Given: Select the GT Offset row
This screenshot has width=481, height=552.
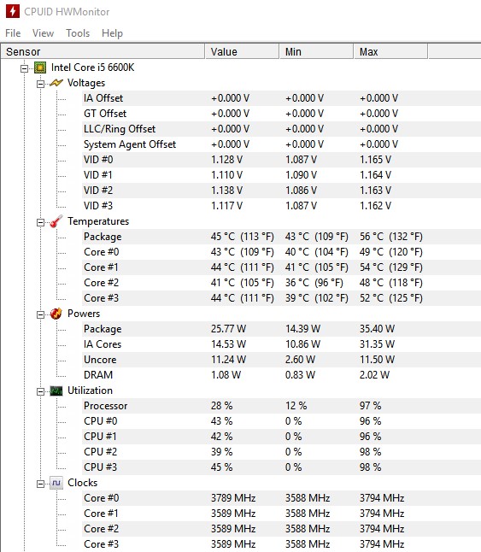Looking at the screenshot, I should point(281,114).
